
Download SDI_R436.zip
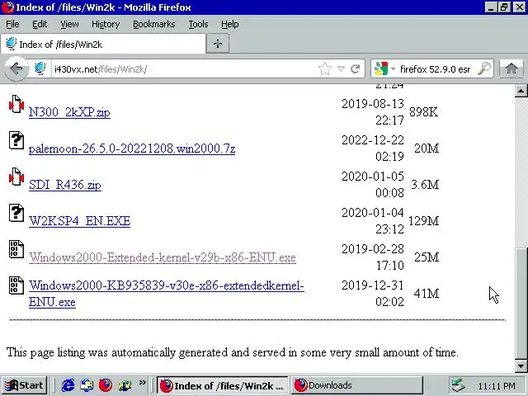(65, 185)
